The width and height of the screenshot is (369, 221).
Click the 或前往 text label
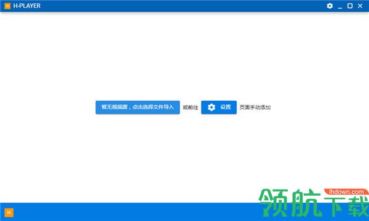pos(191,107)
